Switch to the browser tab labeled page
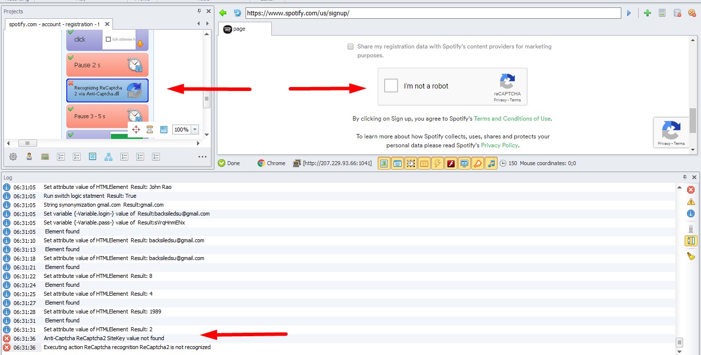 tap(245, 29)
